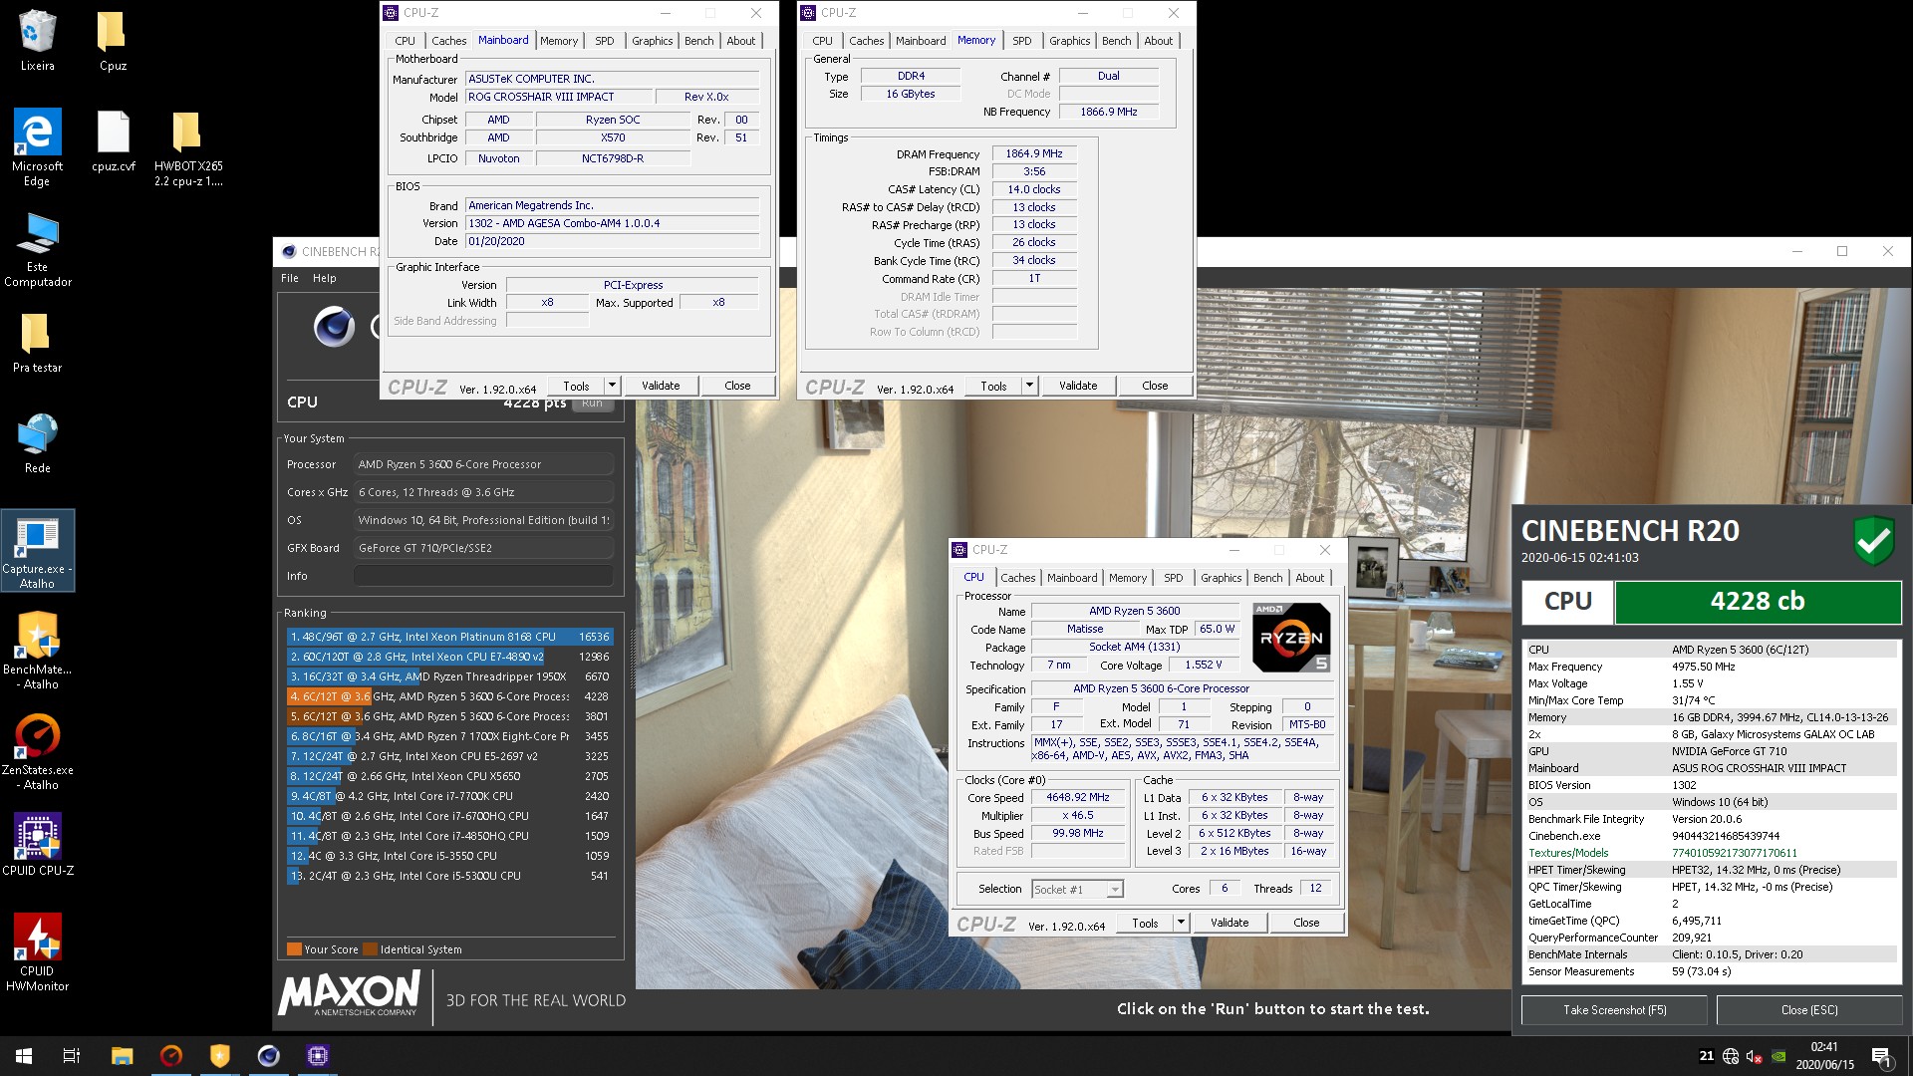
Task: Click Validate in Mainboard CPU-Z window
Action: point(661,386)
